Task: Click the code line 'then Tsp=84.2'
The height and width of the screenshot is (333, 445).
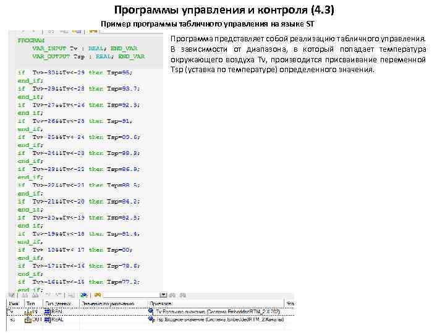Action: coord(114,201)
